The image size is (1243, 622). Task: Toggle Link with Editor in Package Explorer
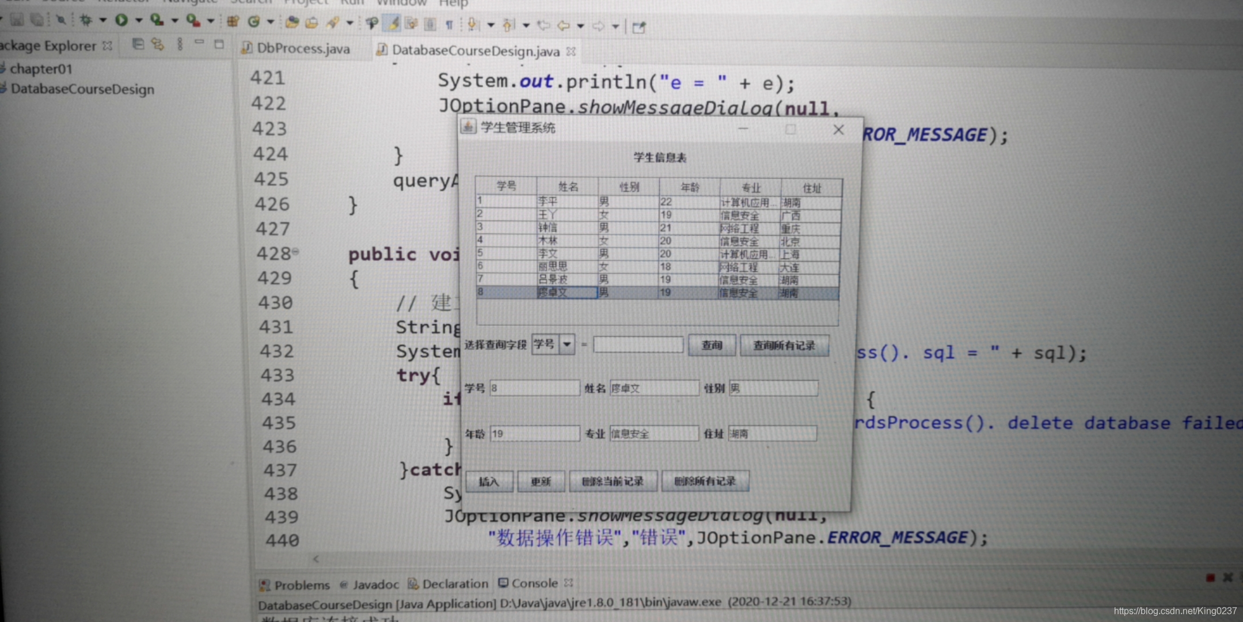tap(157, 44)
